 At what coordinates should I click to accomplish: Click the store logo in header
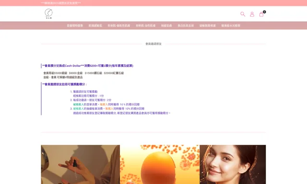coord(48,14)
